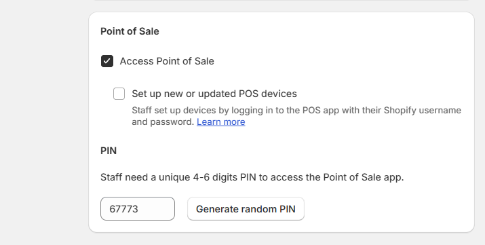This screenshot has width=485, height=245.
Task: Click the 'Access Point of Sale' label text
Action: click(x=167, y=61)
